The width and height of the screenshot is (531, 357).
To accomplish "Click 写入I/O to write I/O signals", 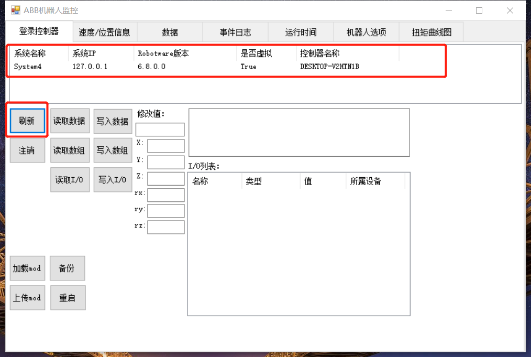I will (113, 179).
